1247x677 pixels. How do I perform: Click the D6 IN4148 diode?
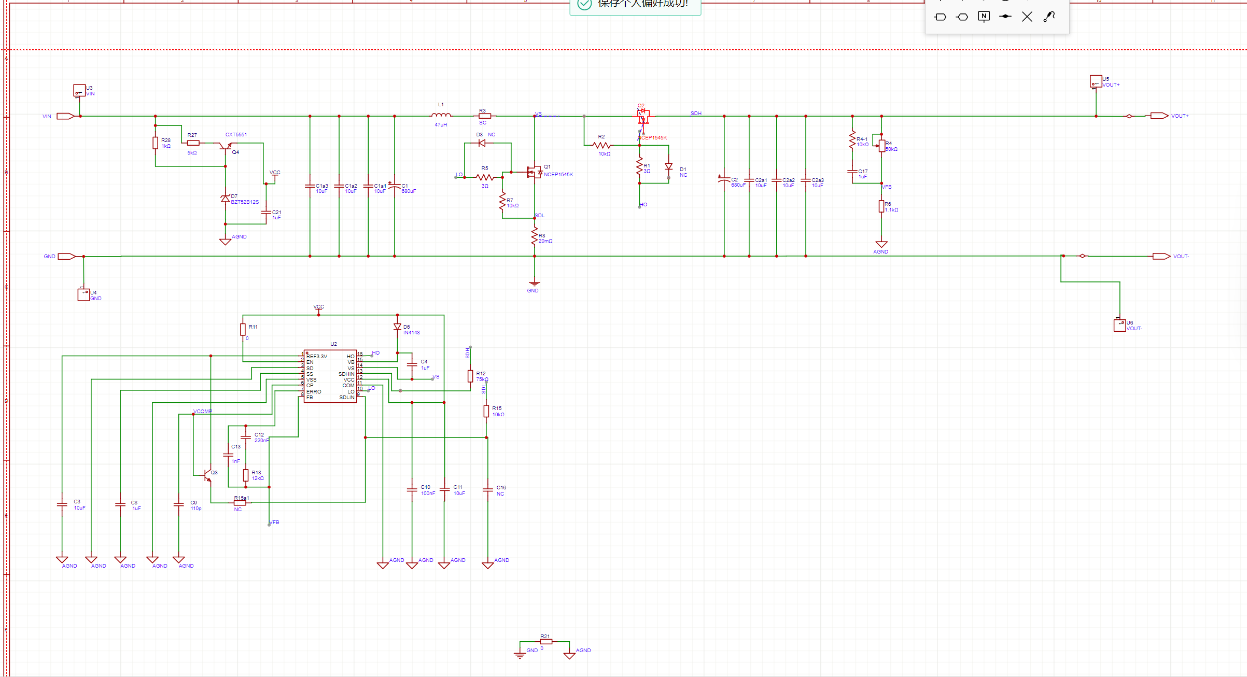397,327
